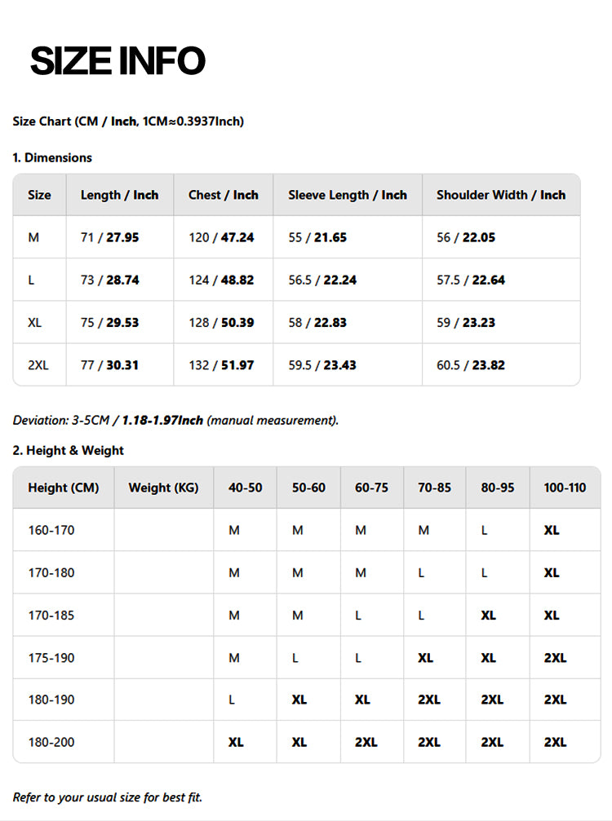This screenshot has width=612, height=821.
Task: Click the 71 / 27.95 length cell
Action: (109, 237)
